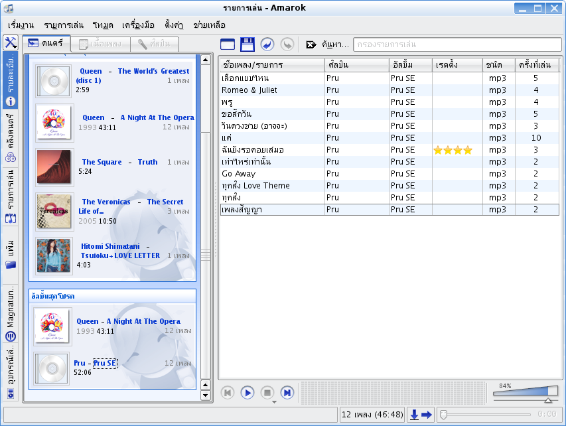Open the รายการเล่น playlists sidebar tab
Viewport: 566px width, 426px height.
[10, 197]
